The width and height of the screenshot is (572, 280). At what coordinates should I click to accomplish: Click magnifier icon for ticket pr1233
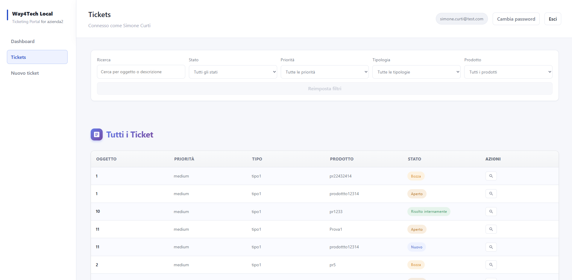[491, 212]
